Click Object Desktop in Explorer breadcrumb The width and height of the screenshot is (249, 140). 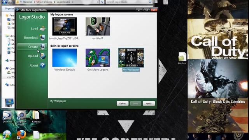[44, 2]
